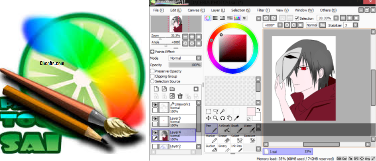Clear the layer with the eraser-square icon
376x161 pixels.
click(172, 96)
